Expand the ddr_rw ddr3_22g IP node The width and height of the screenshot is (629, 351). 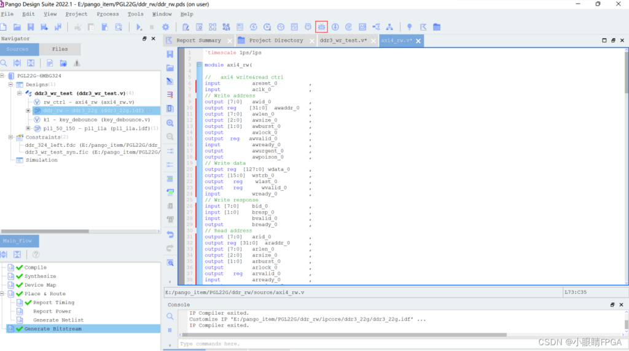[x=28, y=110]
